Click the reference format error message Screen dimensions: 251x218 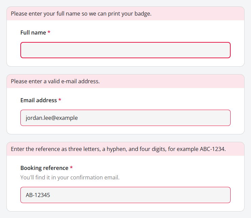point(118,149)
